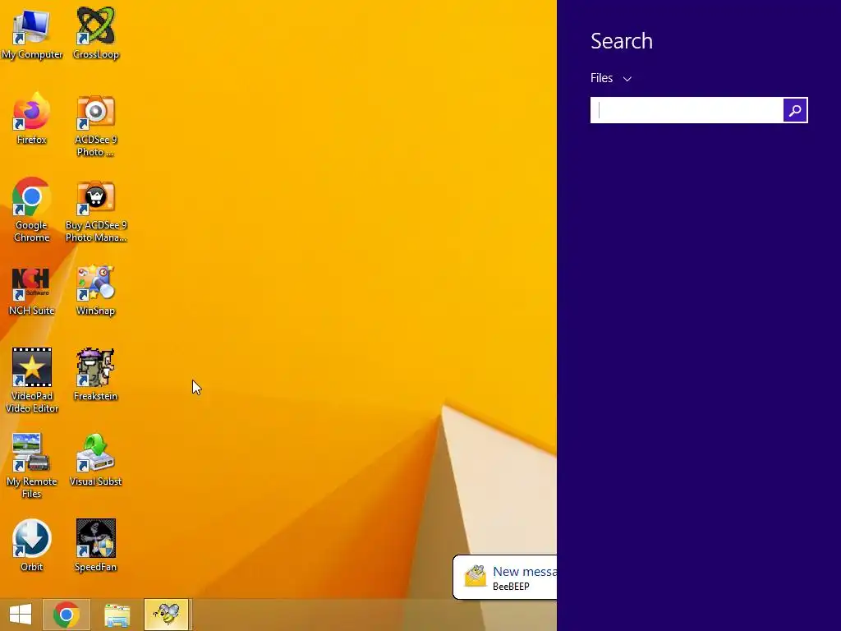Expand the Files search scope dropdown
The image size is (841, 631).
[x=611, y=78]
